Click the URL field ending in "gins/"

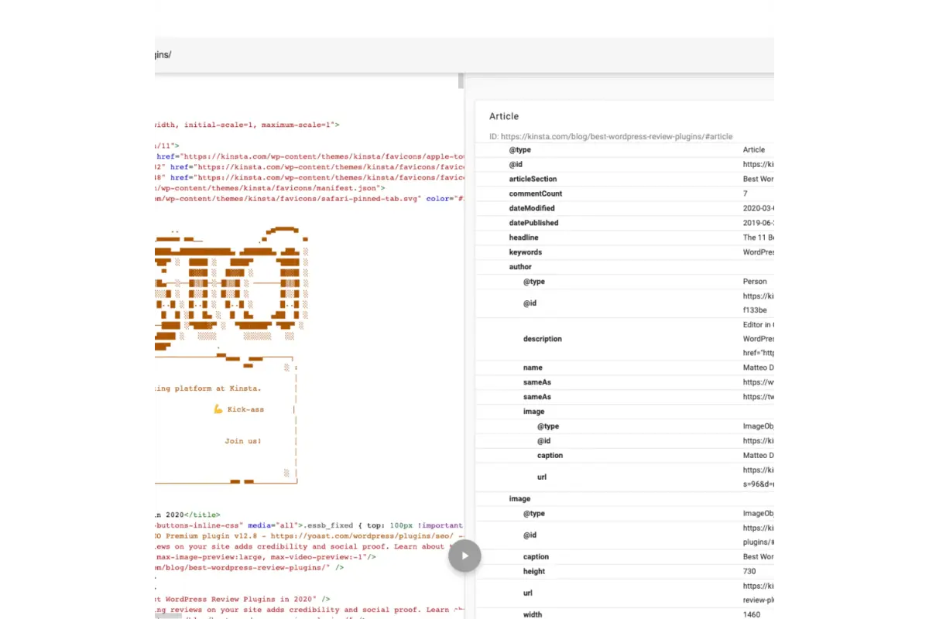click(x=464, y=55)
